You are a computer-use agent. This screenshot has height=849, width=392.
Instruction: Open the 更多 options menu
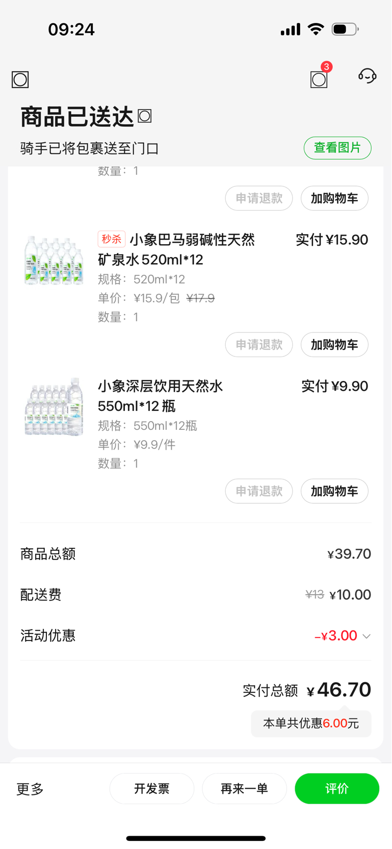[30, 789]
